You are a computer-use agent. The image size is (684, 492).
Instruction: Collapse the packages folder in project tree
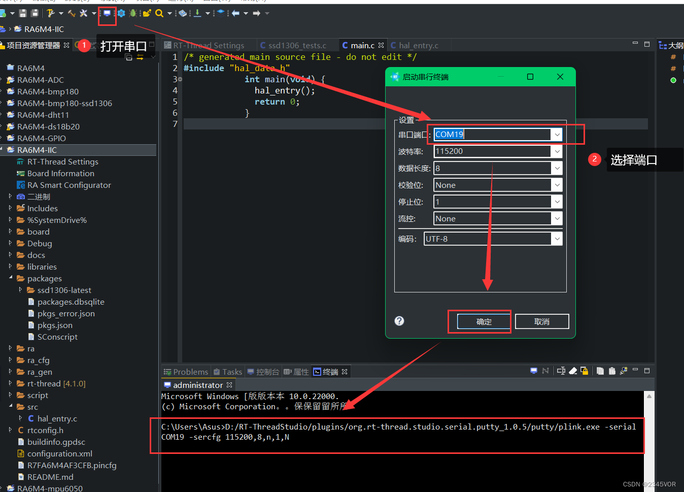(11, 278)
